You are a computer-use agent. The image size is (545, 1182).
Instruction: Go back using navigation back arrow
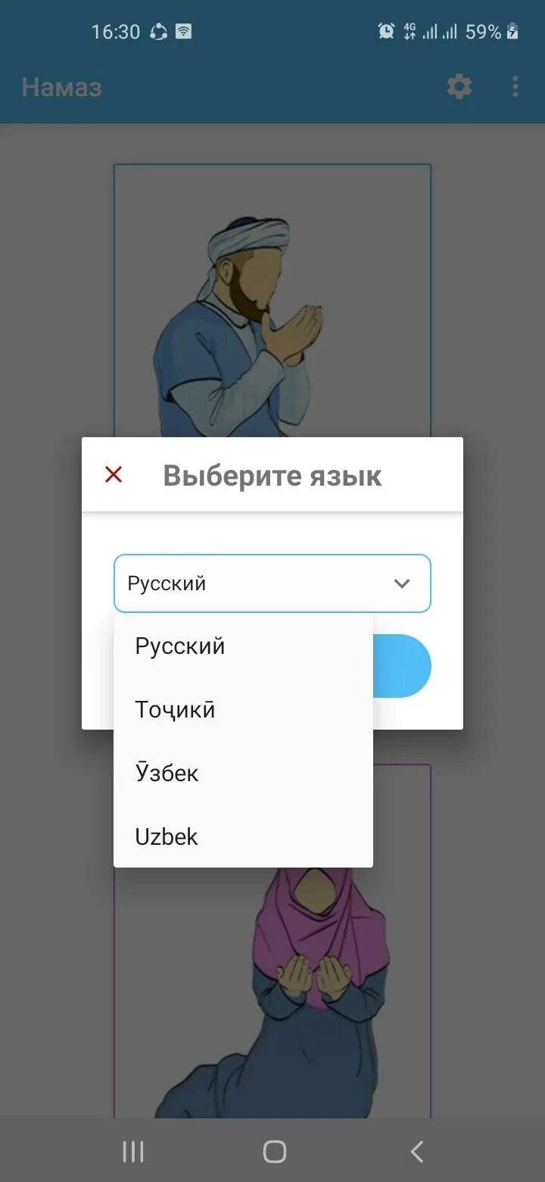point(416,1152)
